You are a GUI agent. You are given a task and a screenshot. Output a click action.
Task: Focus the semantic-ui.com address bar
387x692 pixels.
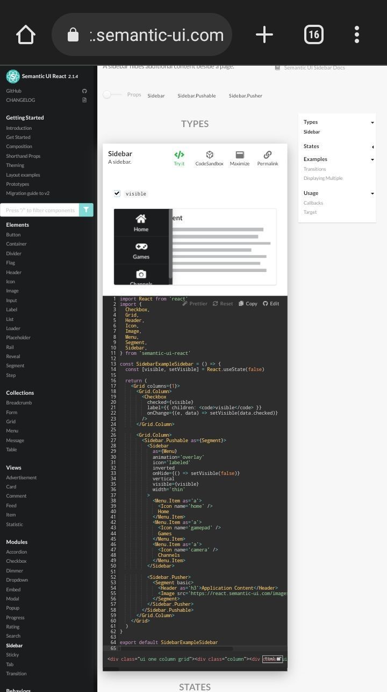pyautogui.click(x=142, y=35)
